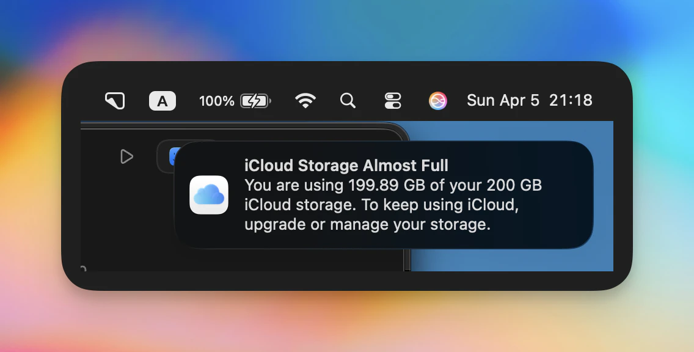Expand the gray disclosure triangle in the window

pos(127,156)
